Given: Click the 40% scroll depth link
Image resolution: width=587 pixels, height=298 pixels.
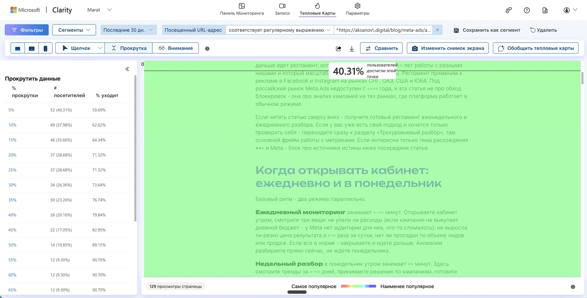Looking at the screenshot, I should coord(12,215).
